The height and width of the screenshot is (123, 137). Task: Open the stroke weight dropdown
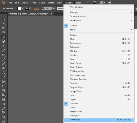tap(54, 9)
